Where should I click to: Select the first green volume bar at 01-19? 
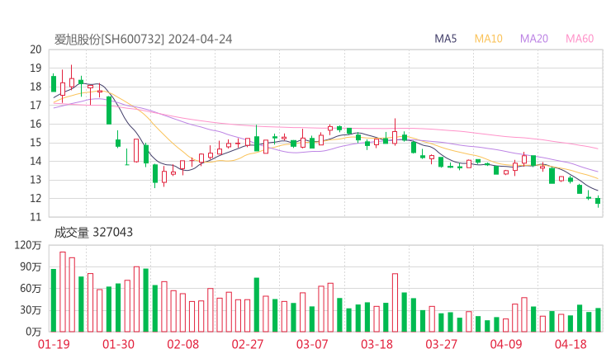pos(54,300)
